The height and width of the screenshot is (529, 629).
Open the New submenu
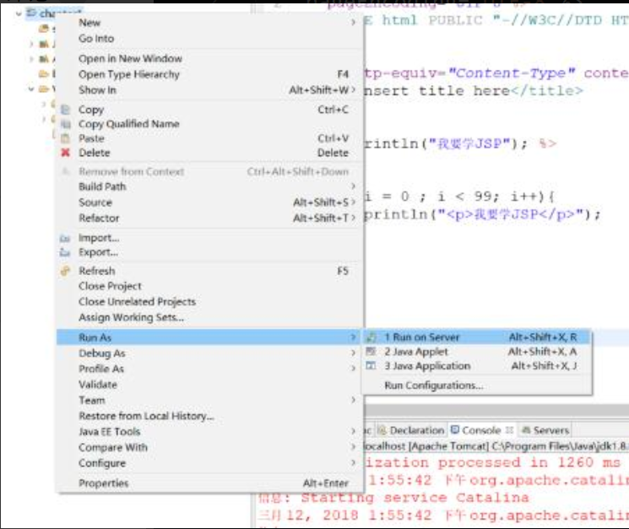coord(209,23)
